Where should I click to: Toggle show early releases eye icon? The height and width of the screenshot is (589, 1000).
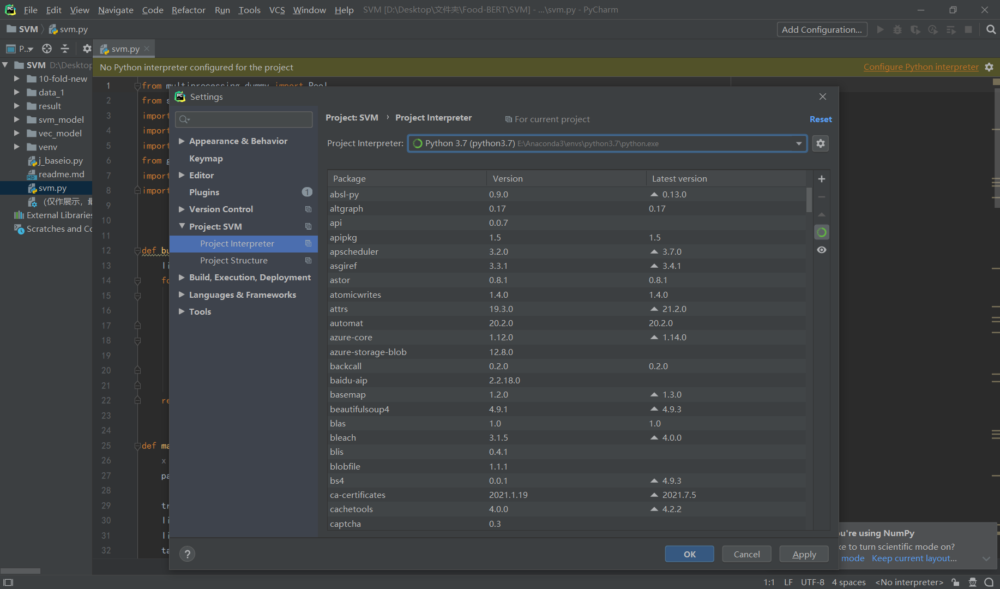(x=822, y=250)
